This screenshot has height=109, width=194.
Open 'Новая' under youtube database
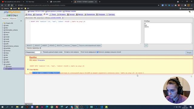(x=9, y=67)
